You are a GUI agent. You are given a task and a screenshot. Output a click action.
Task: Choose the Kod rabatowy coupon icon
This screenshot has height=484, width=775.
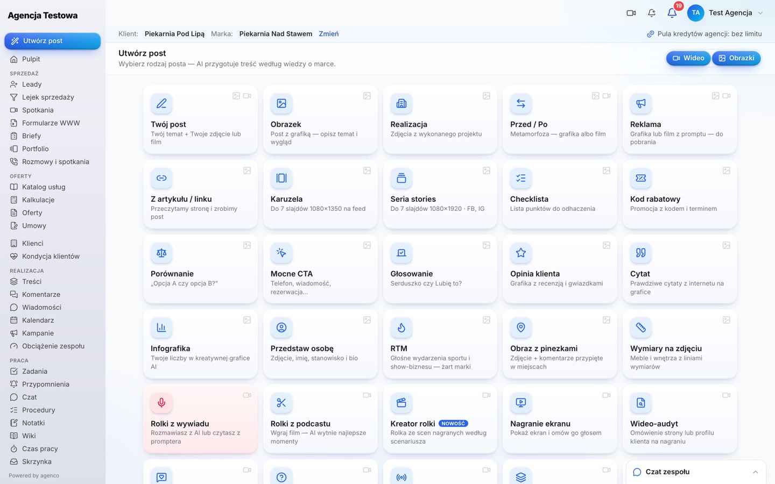click(640, 178)
